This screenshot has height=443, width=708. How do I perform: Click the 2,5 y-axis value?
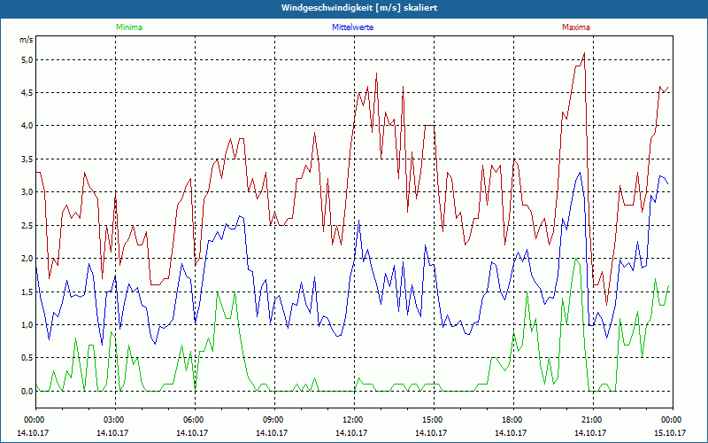pyautogui.click(x=27, y=225)
